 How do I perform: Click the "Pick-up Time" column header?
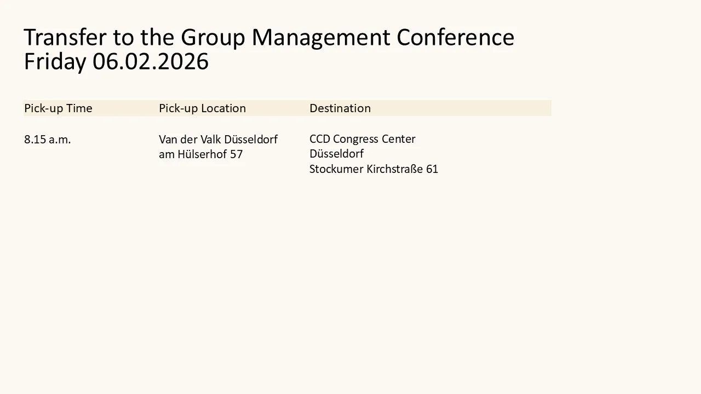[58, 108]
